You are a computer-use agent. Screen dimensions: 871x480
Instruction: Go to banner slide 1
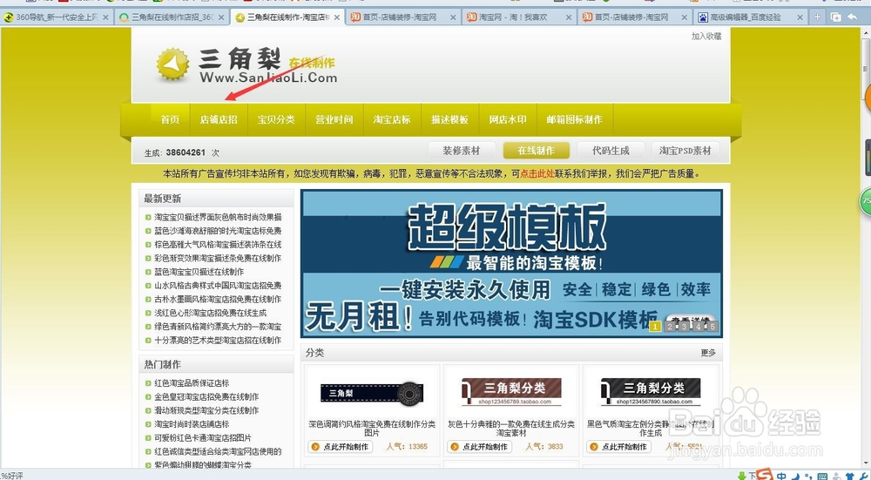[x=655, y=327]
